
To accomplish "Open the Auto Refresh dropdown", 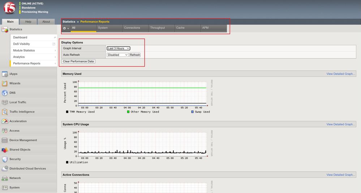I will (117, 55).
